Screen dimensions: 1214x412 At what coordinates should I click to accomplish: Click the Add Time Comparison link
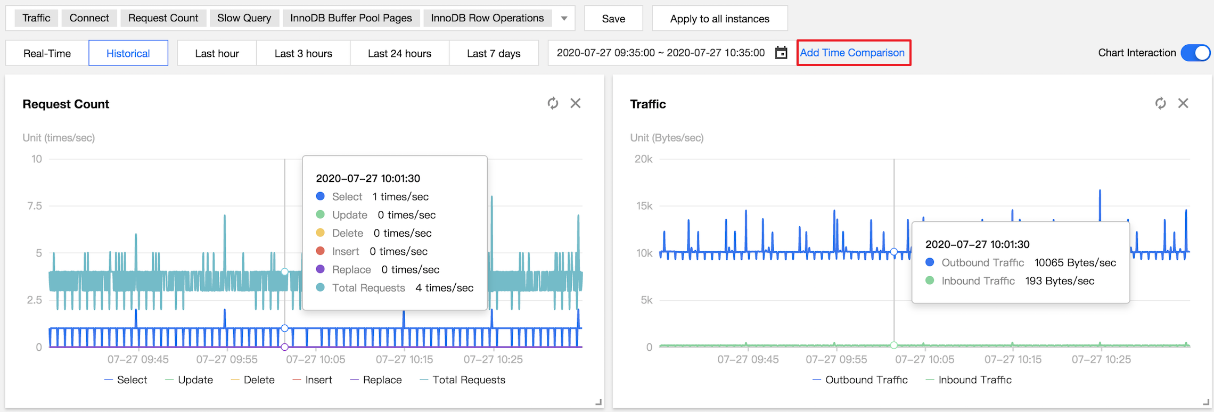[x=852, y=53]
